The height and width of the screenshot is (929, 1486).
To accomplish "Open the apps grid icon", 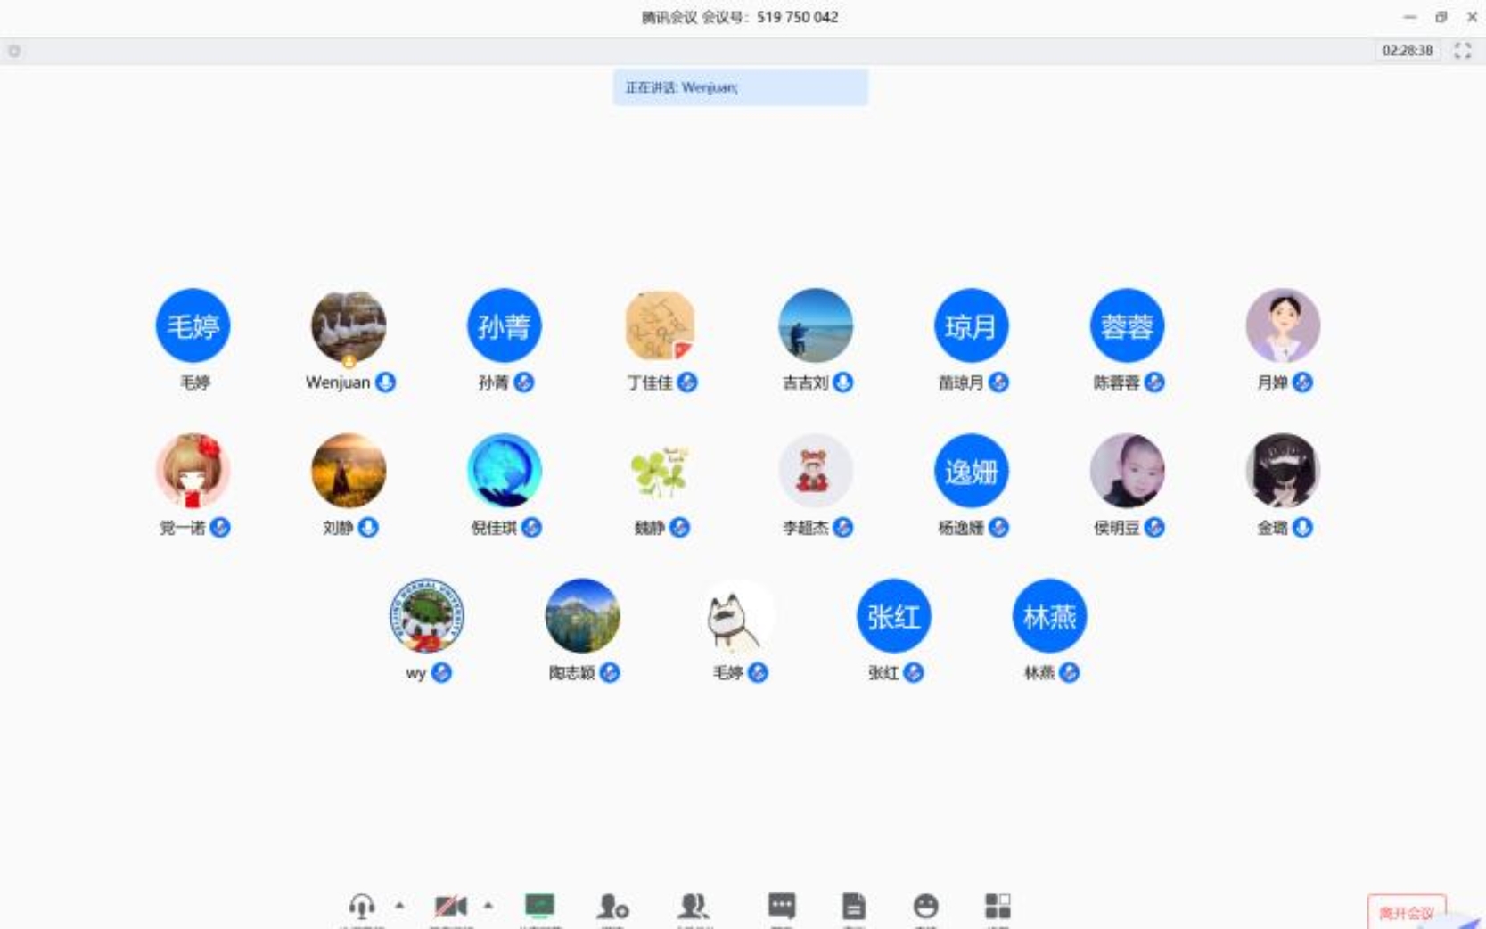I will (x=998, y=906).
